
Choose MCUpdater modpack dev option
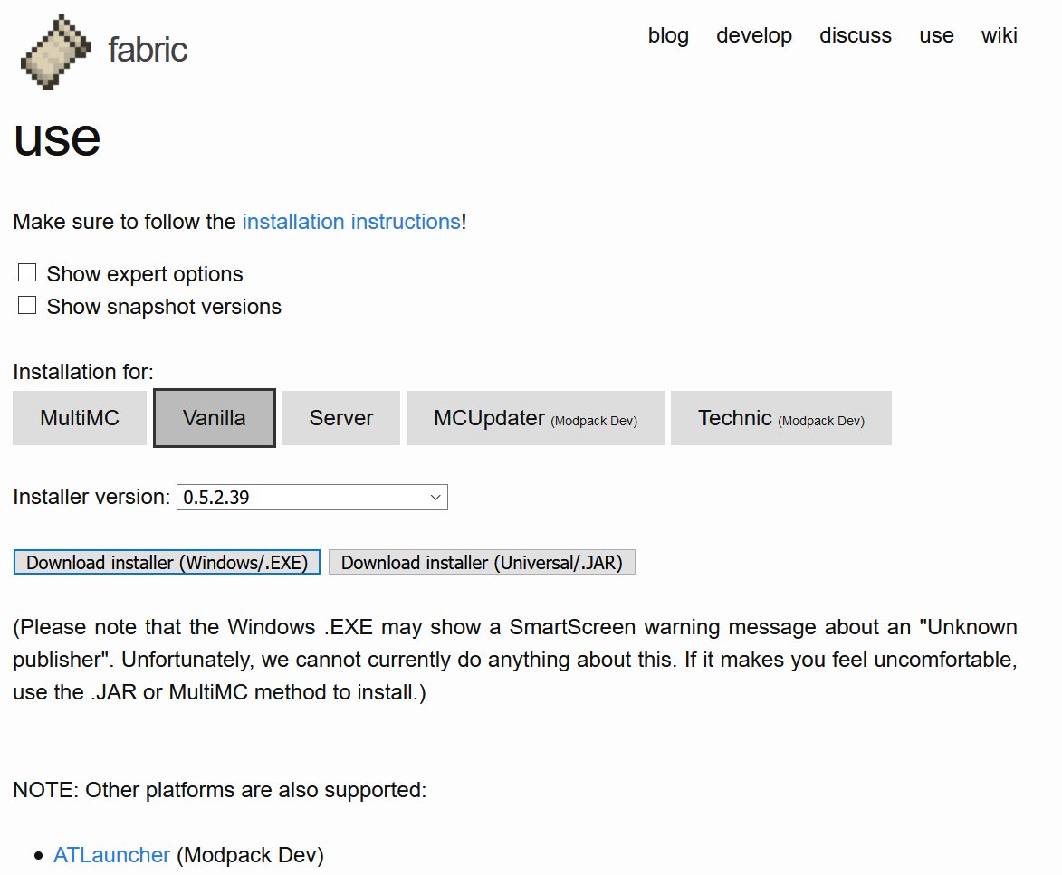(x=535, y=418)
